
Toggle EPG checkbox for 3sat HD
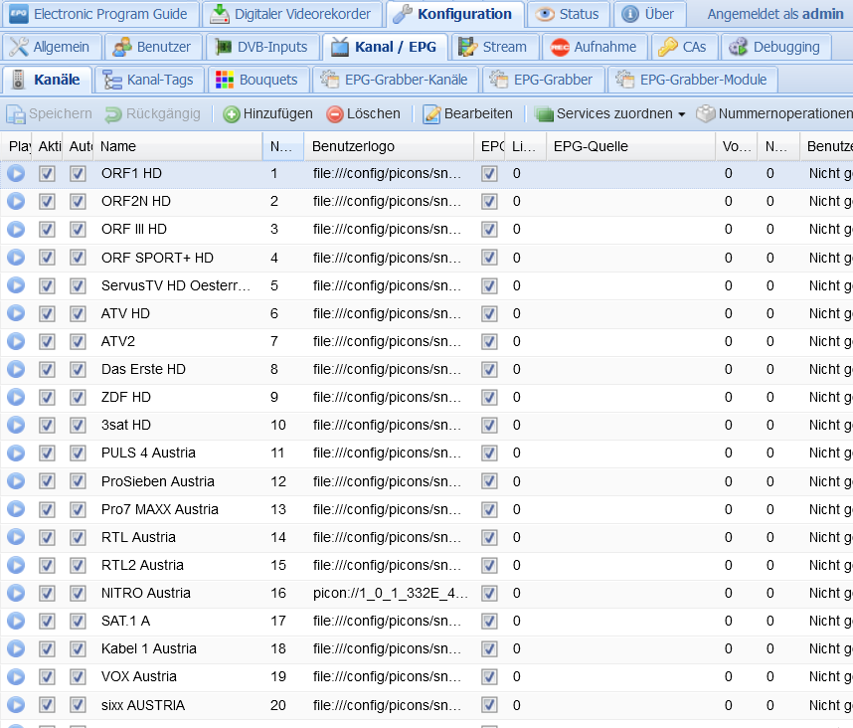[x=489, y=426]
